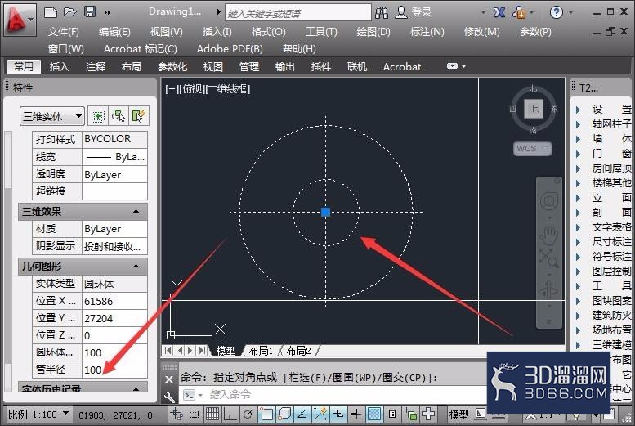Collapse the 几何图形 section
The image size is (635, 426).
coord(136,266)
